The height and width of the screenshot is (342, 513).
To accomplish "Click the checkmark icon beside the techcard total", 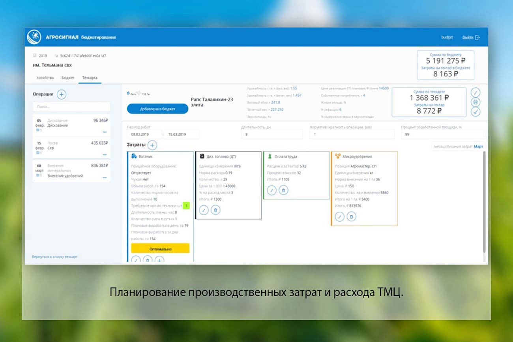I will tap(476, 112).
